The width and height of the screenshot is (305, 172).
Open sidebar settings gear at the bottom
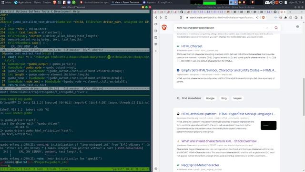[156, 169]
